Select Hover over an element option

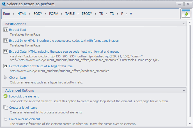click(24, 119)
